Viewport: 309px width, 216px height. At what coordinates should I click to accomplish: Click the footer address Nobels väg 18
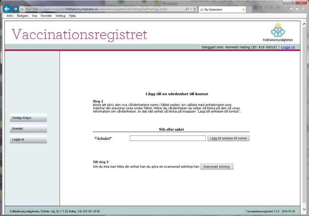click(x=50, y=211)
